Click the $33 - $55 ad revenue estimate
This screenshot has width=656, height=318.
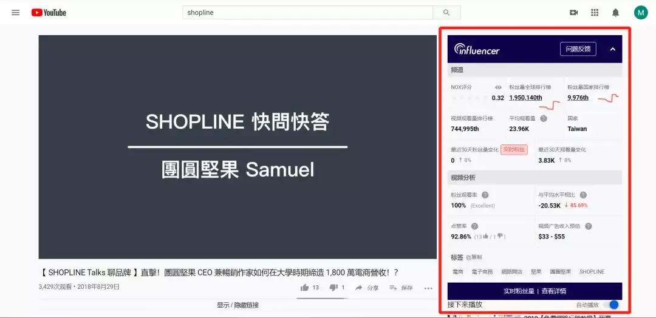coord(552,237)
